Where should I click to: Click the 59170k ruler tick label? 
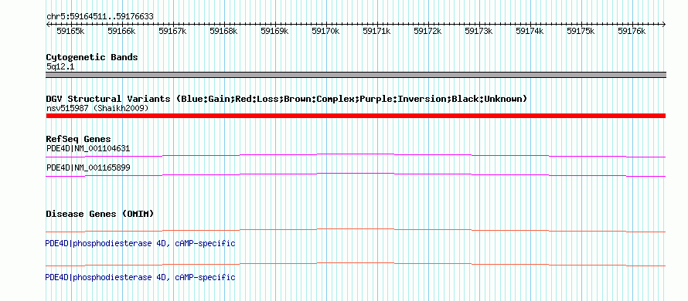click(325, 31)
